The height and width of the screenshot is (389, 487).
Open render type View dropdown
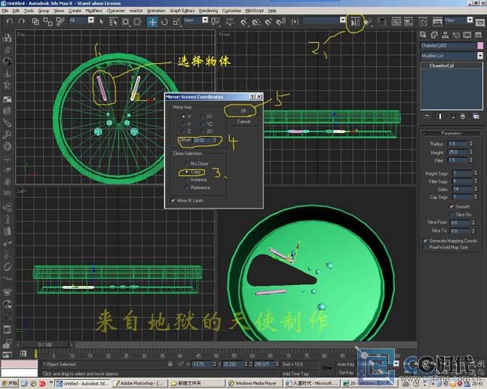point(470,20)
